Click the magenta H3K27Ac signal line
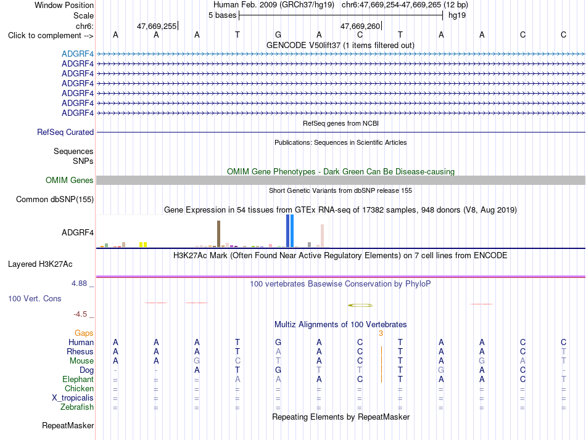 pos(341,277)
